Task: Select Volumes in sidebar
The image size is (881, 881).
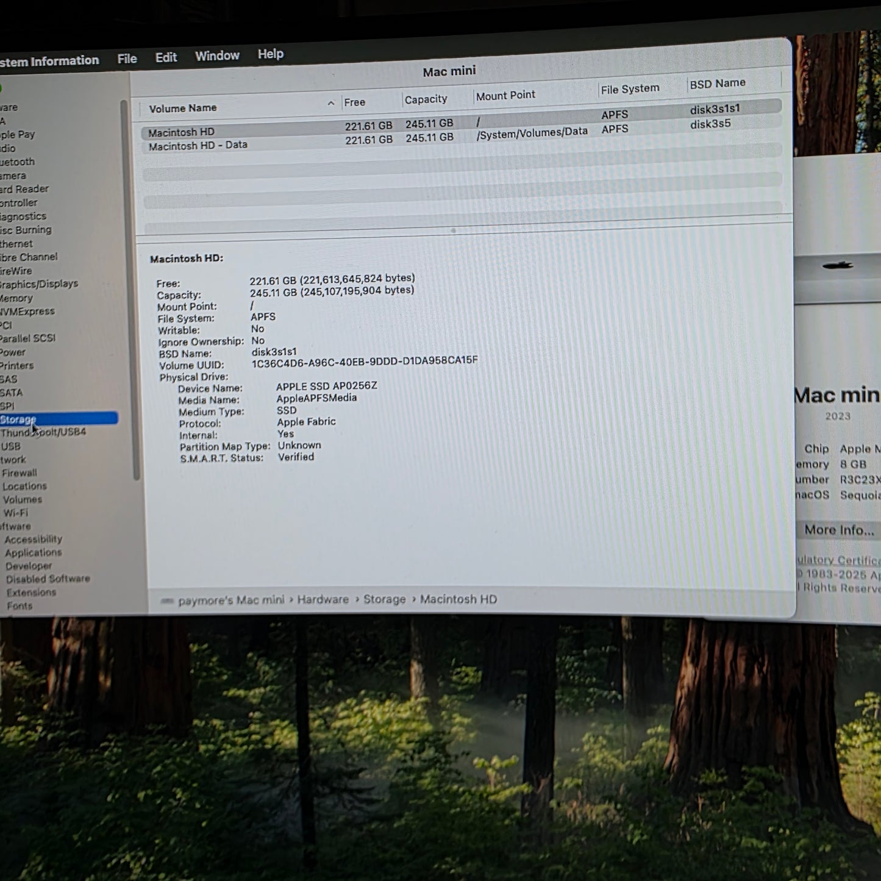Action: [23, 499]
